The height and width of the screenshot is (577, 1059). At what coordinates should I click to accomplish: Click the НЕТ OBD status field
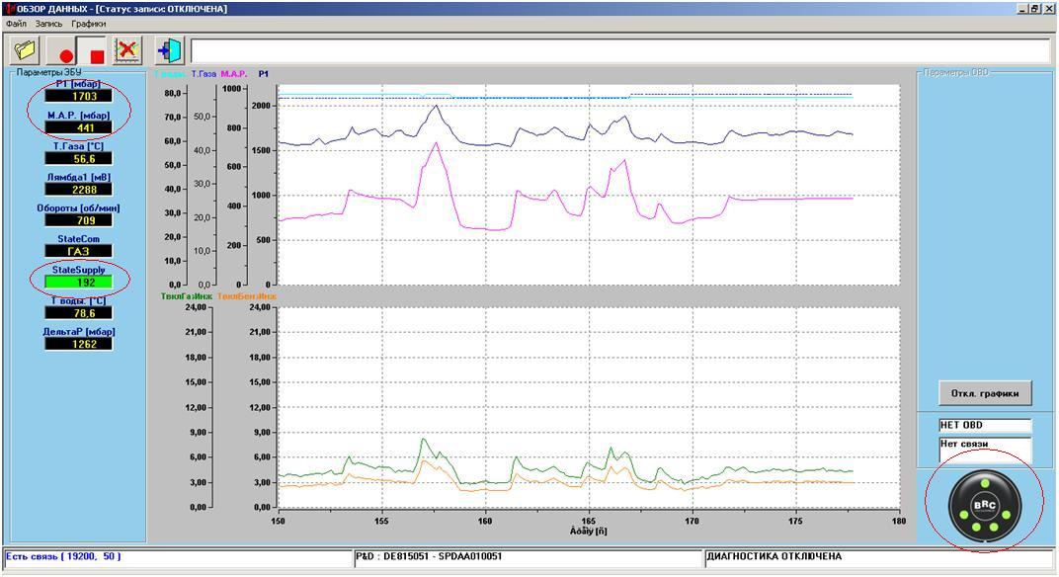click(x=985, y=425)
